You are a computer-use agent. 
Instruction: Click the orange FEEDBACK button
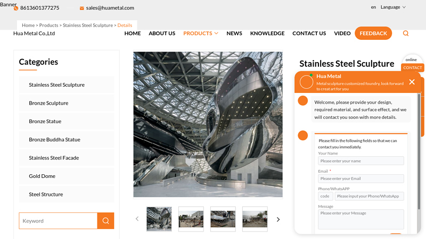373,33
